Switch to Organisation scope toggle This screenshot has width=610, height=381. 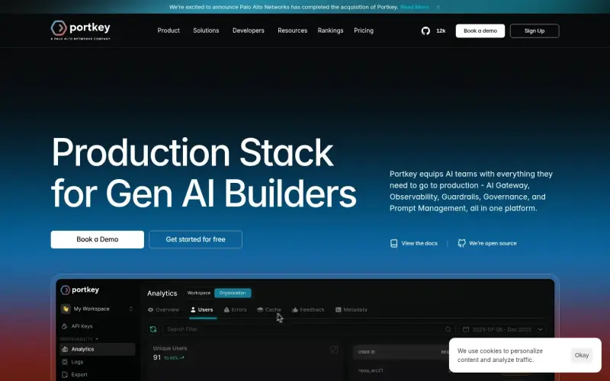click(233, 293)
